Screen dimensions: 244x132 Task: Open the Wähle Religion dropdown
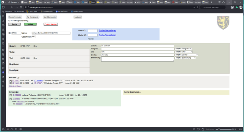[x=183, y=49]
